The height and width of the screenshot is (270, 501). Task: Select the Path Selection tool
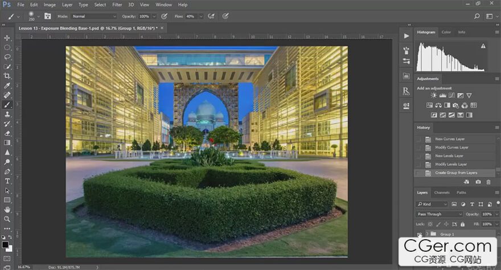point(7,191)
